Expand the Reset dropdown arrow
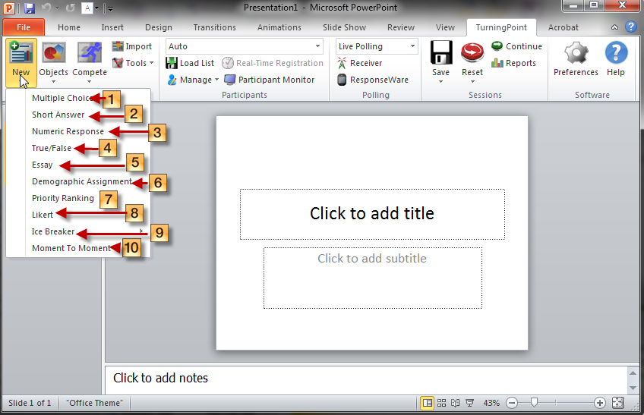 tap(472, 82)
